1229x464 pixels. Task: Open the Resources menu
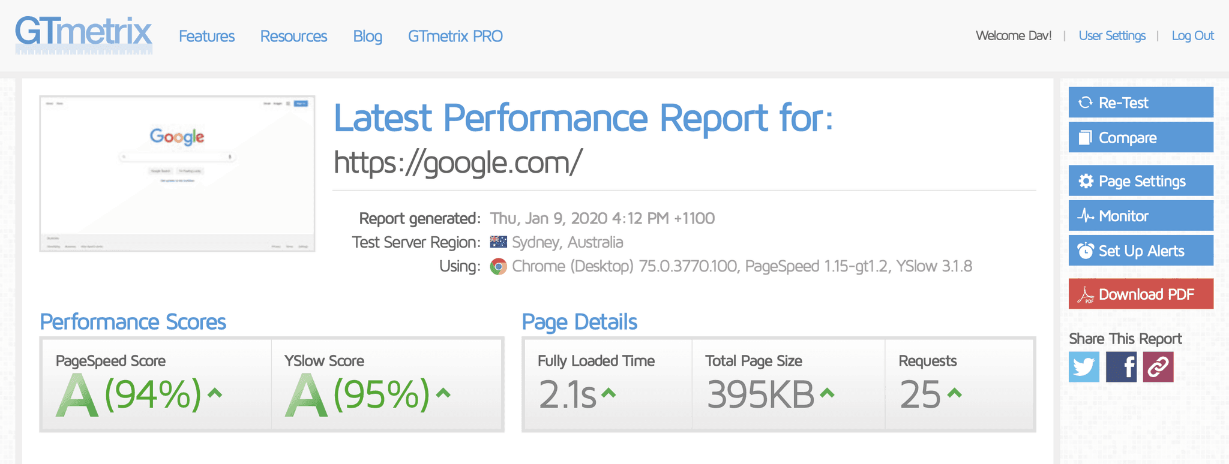pyautogui.click(x=293, y=36)
